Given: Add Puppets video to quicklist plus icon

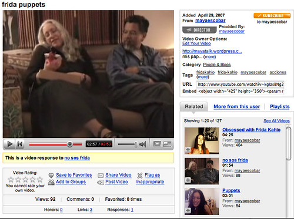Looking at the screenshot, I should [188, 211].
